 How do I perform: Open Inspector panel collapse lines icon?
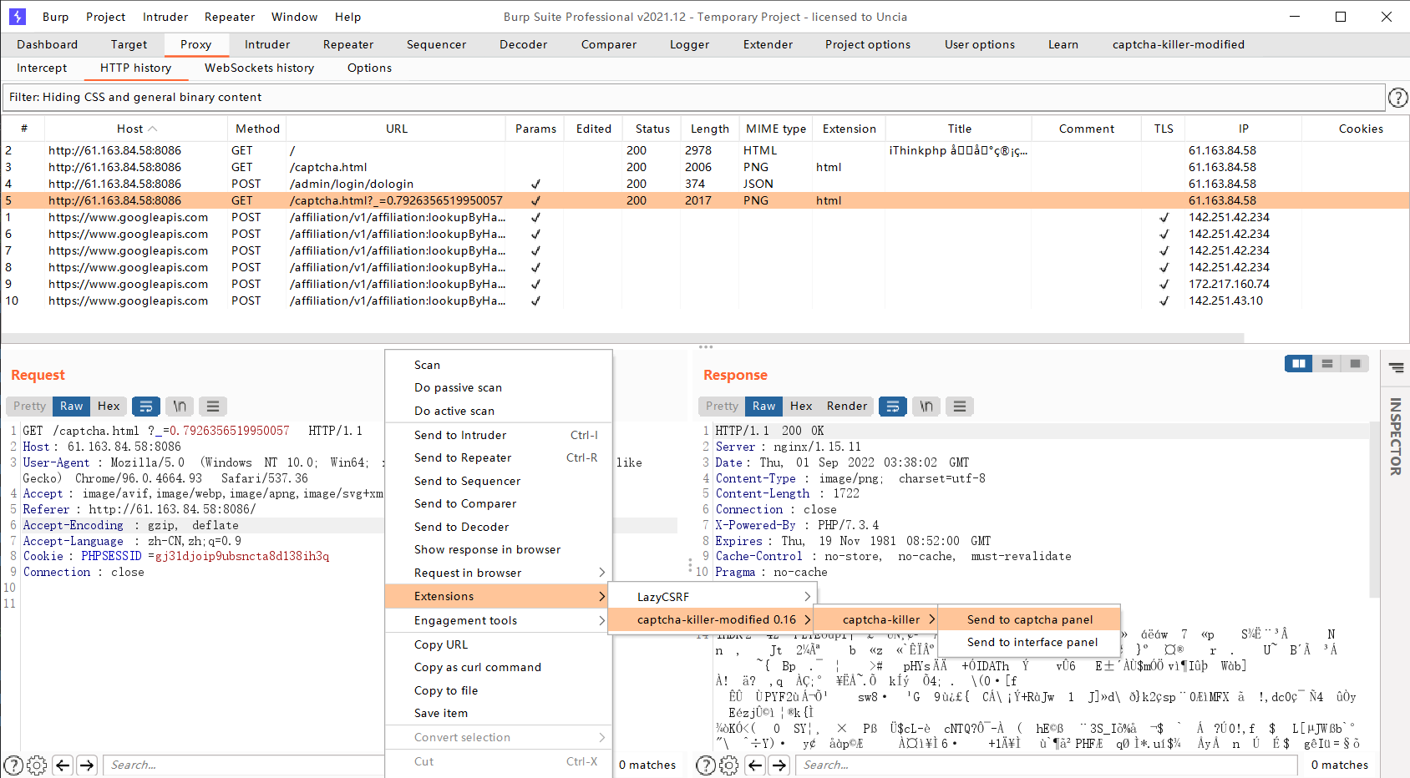[1397, 367]
